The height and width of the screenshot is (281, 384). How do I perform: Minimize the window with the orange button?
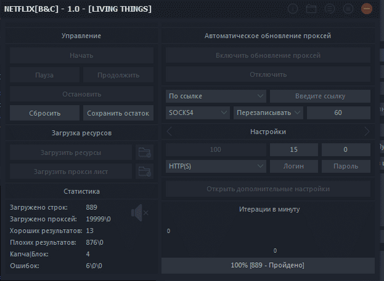(x=366, y=9)
